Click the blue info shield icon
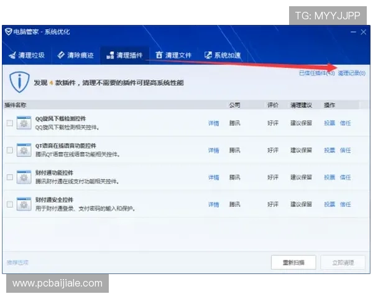 (x=19, y=82)
